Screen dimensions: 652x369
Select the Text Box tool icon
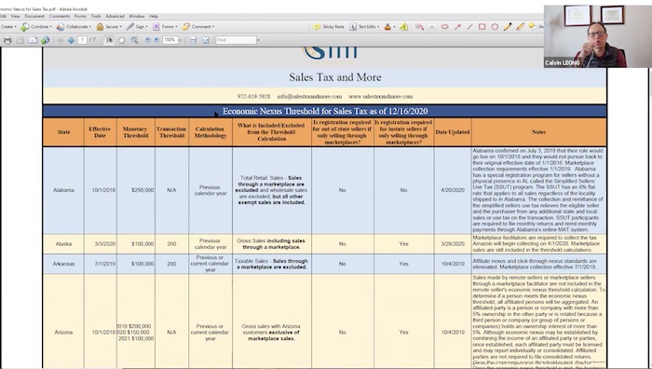click(x=431, y=27)
